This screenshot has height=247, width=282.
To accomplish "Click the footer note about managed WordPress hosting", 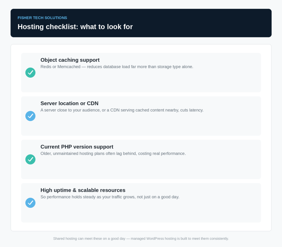I will click(141, 238).
